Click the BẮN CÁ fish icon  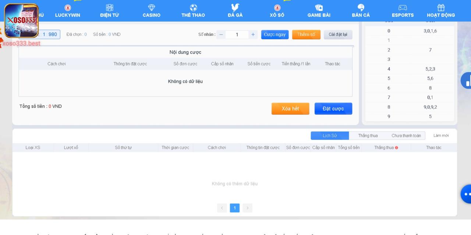click(x=361, y=8)
